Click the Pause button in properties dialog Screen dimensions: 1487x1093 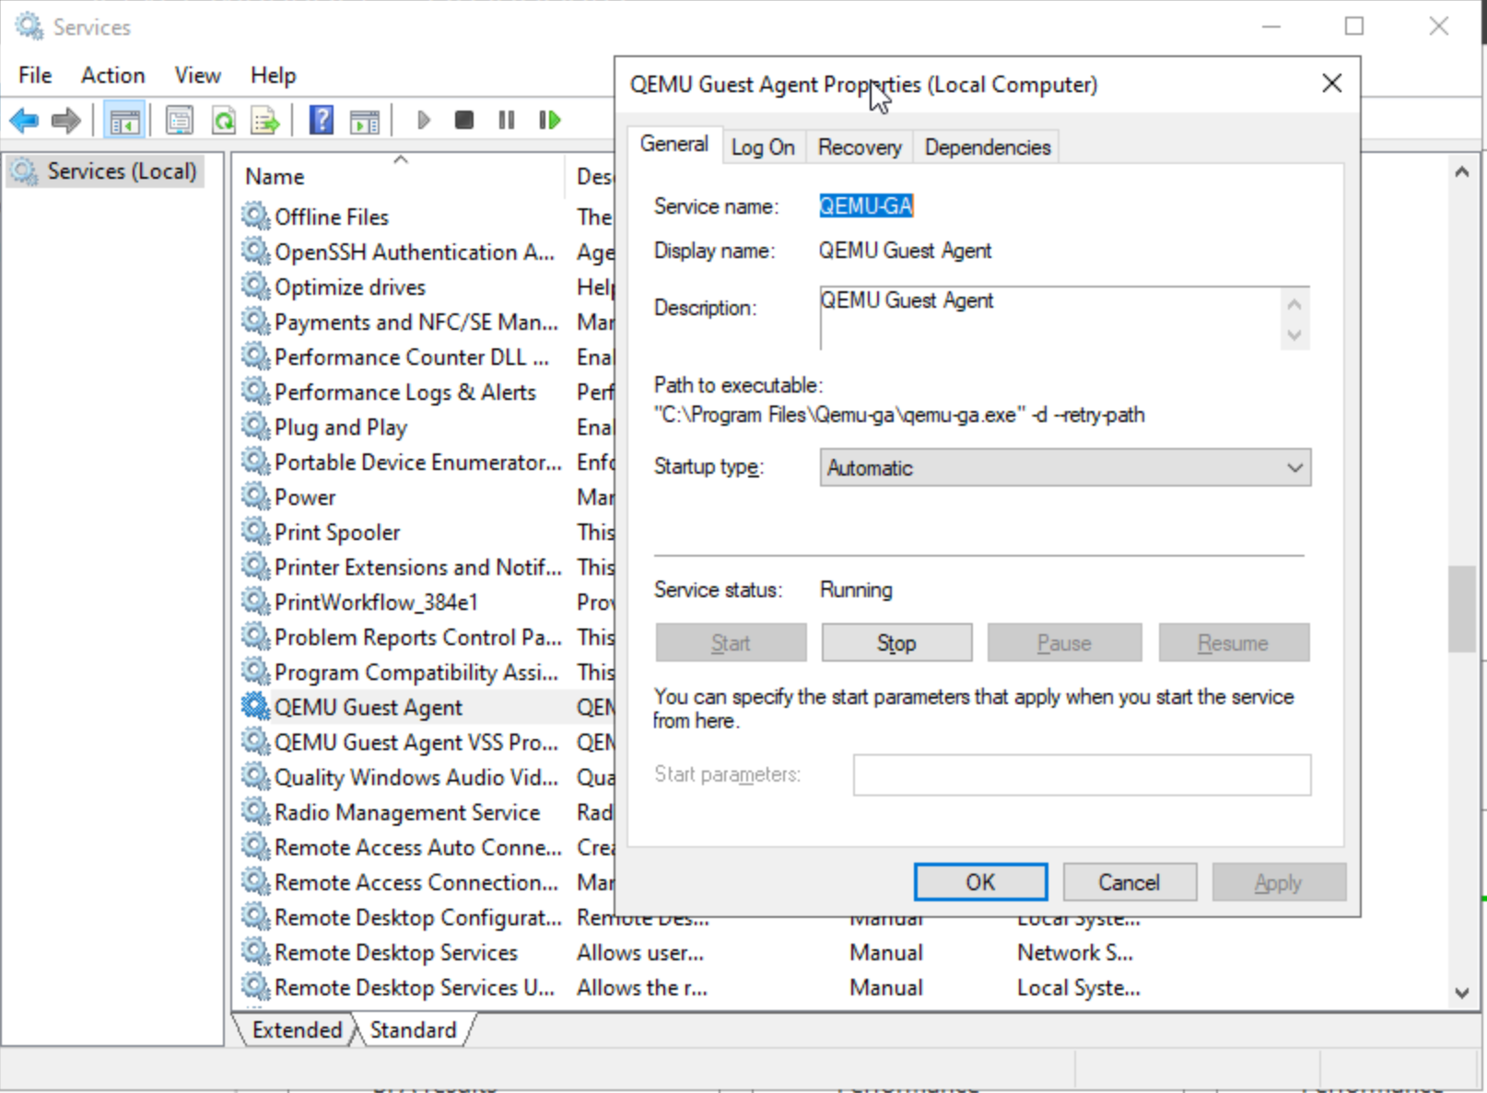click(x=1064, y=642)
